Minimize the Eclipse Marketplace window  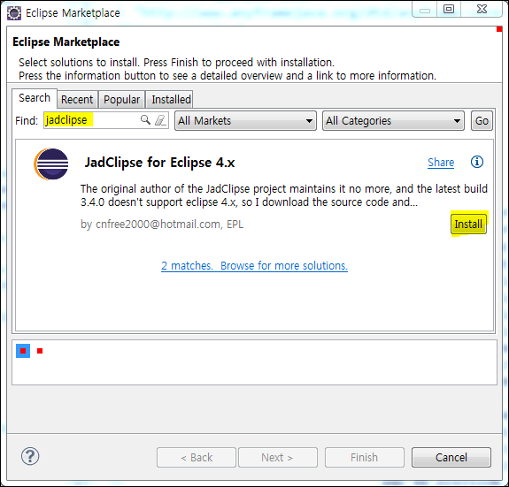[x=425, y=10]
